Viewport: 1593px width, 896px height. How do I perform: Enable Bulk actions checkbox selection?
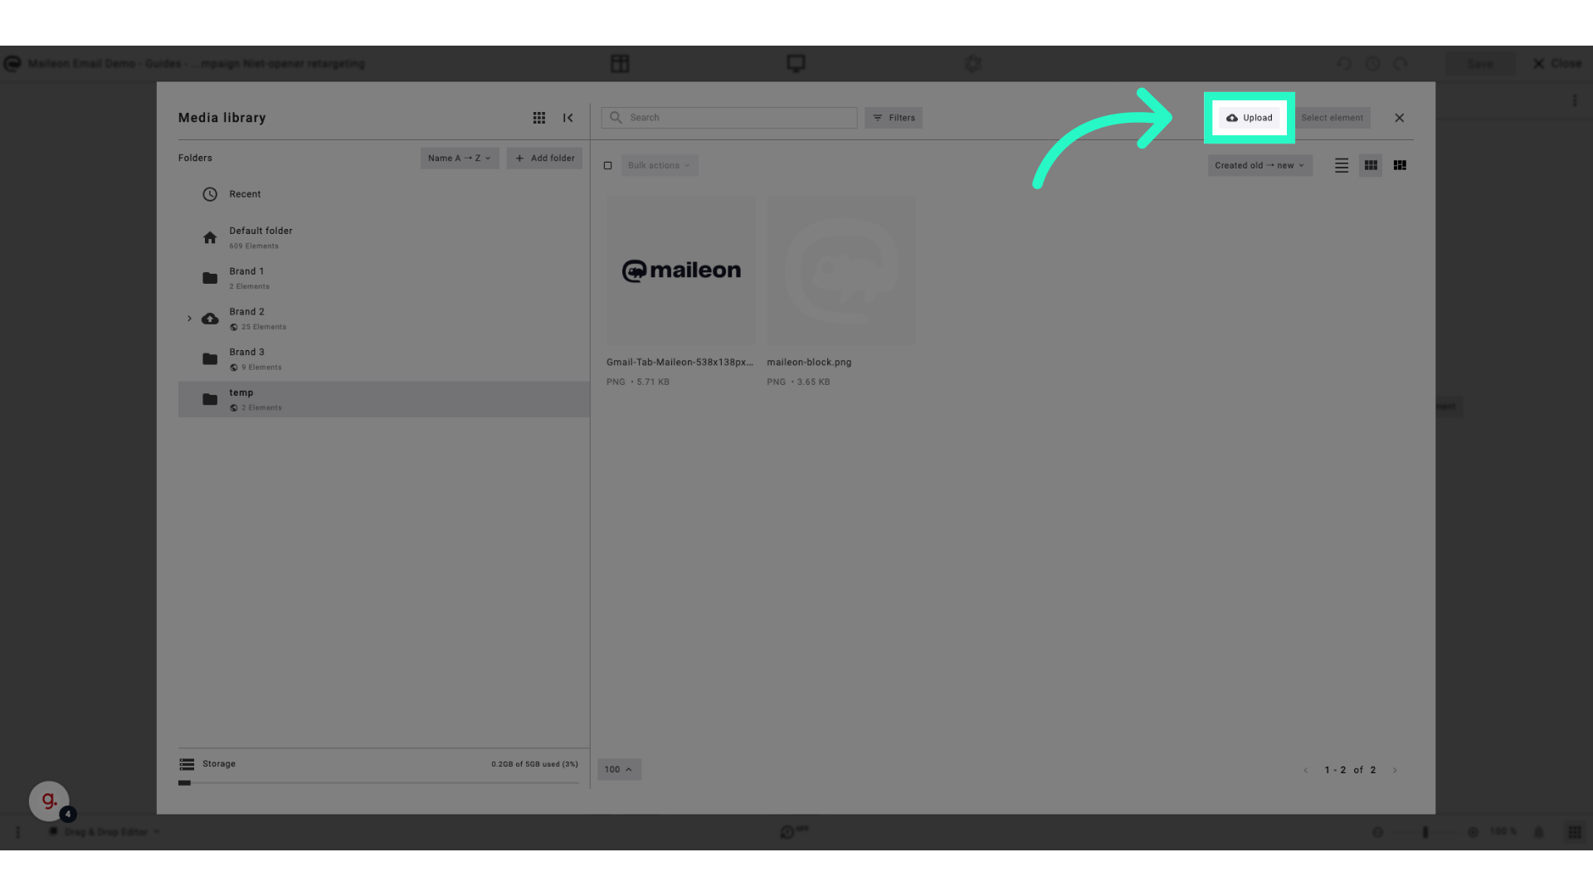coord(608,165)
